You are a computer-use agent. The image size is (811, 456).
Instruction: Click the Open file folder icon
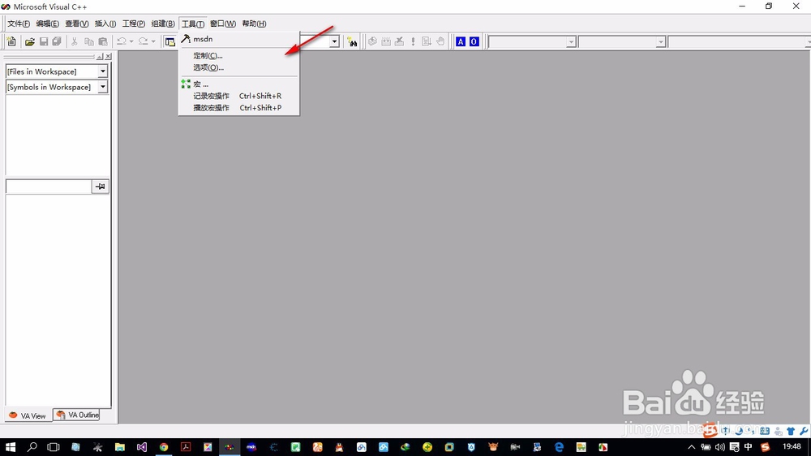coord(30,41)
